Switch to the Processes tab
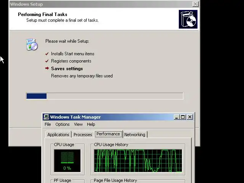Viewport: 244px width, 183px height. click(x=83, y=135)
